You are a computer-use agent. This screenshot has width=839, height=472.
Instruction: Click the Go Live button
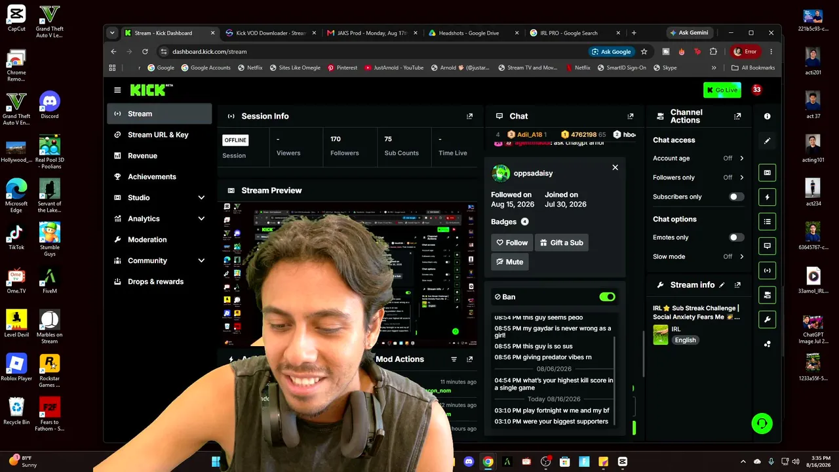[722, 90]
